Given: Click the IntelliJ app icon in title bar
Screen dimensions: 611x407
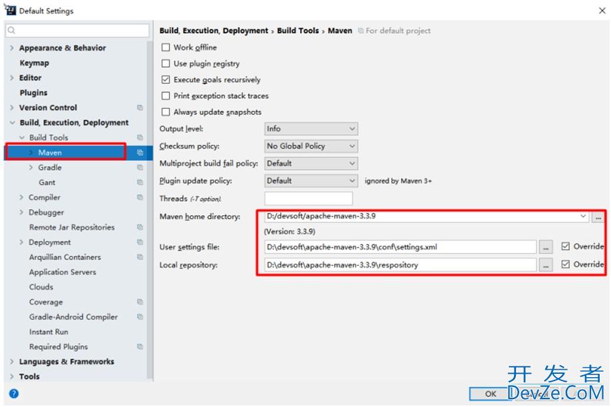Looking at the screenshot, I should (10, 10).
